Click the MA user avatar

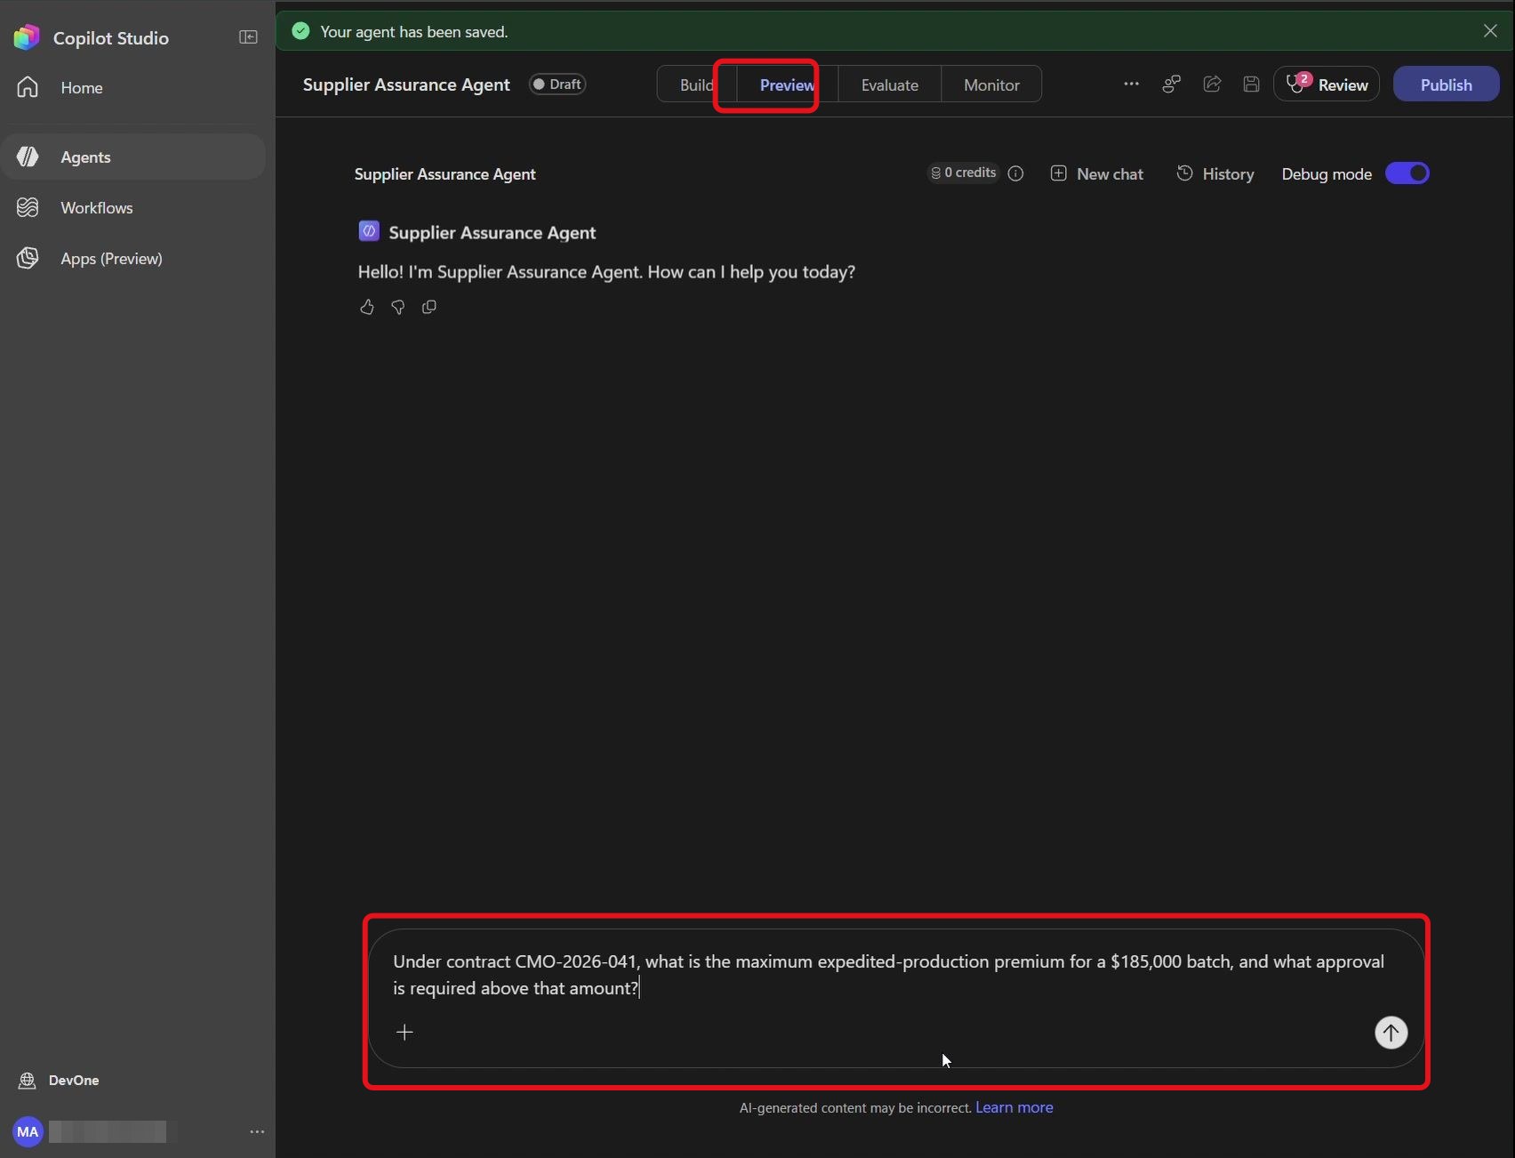tap(28, 1131)
